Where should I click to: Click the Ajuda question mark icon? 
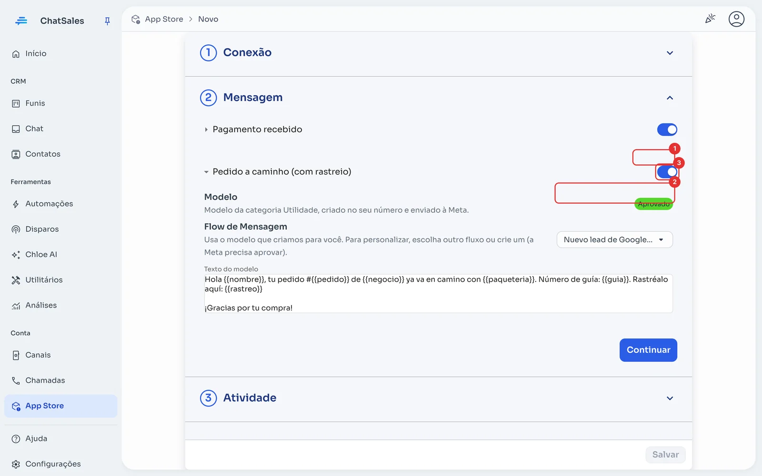16,439
